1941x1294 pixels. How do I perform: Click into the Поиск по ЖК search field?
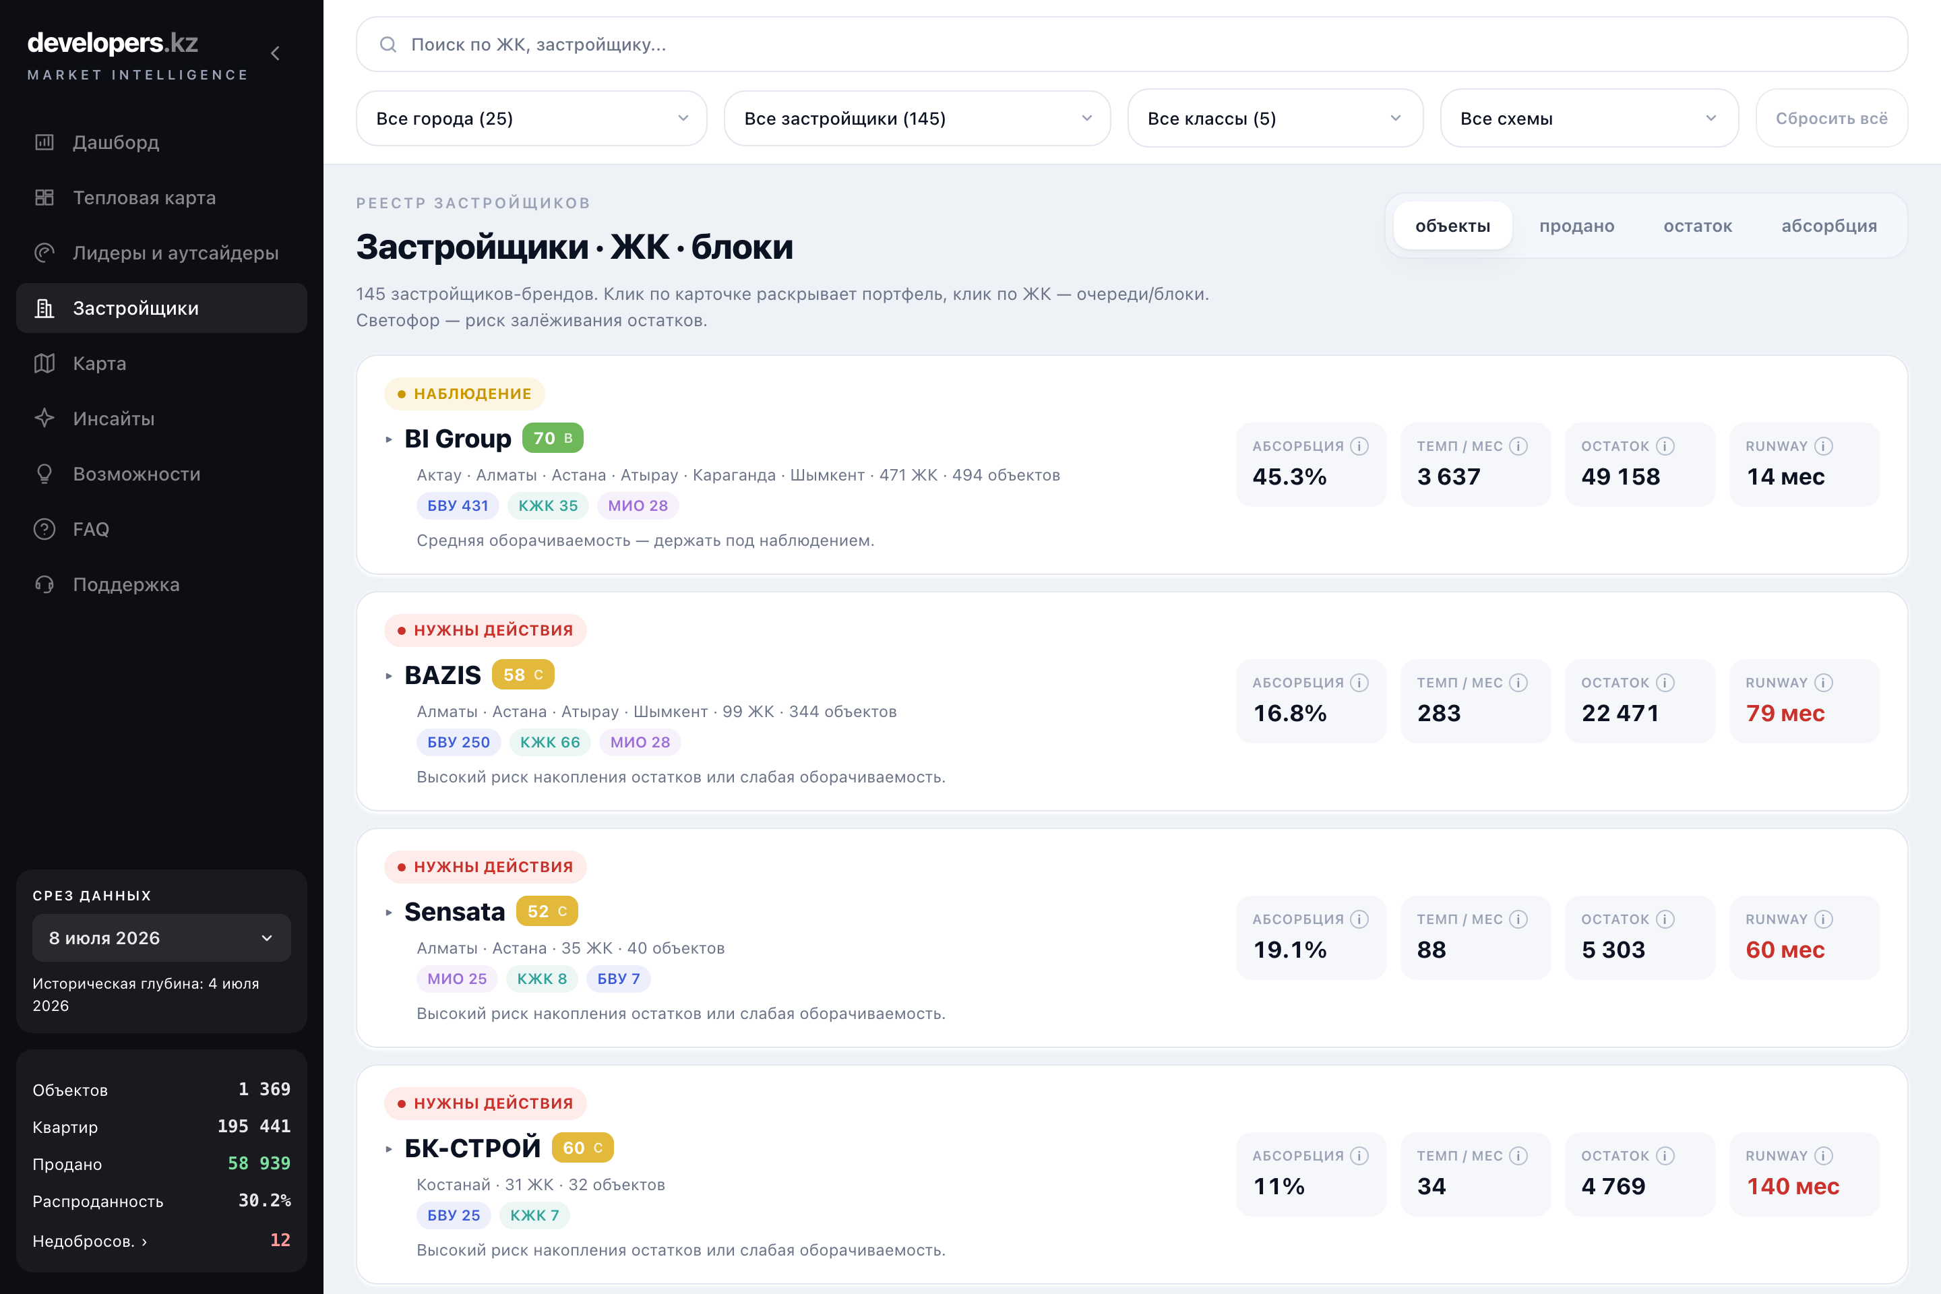(1132, 44)
